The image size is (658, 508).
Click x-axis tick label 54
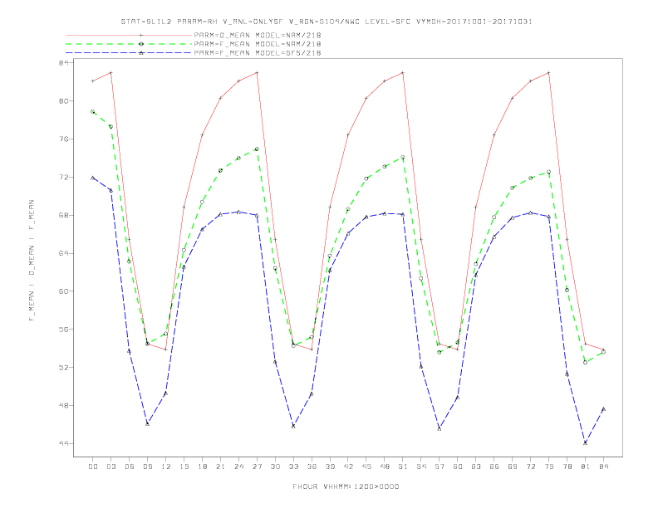(421, 466)
